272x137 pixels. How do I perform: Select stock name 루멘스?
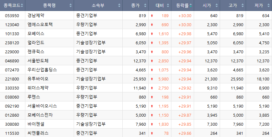point(34,97)
